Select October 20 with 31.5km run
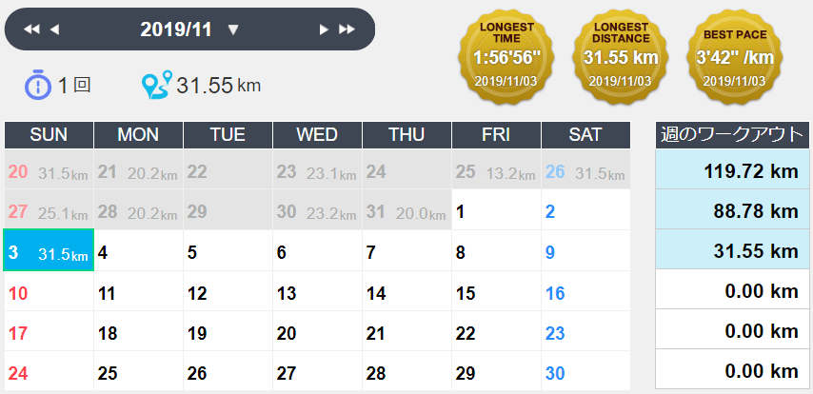The width and height of the screenshot is (813, 394). [49, 172]
